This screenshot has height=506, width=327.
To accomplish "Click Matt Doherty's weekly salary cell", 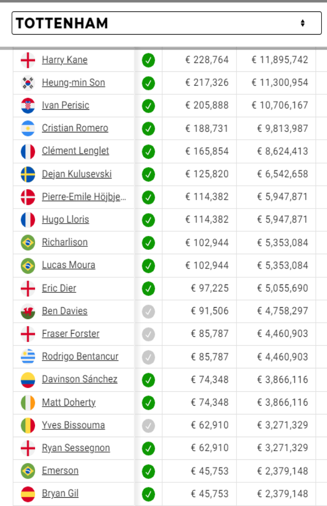I will point(199,403).
